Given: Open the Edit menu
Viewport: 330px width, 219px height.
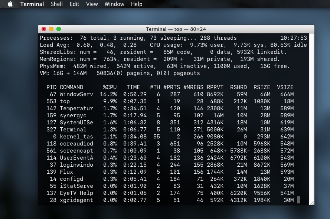Looking at the screenshot, I should coord(75,4).
